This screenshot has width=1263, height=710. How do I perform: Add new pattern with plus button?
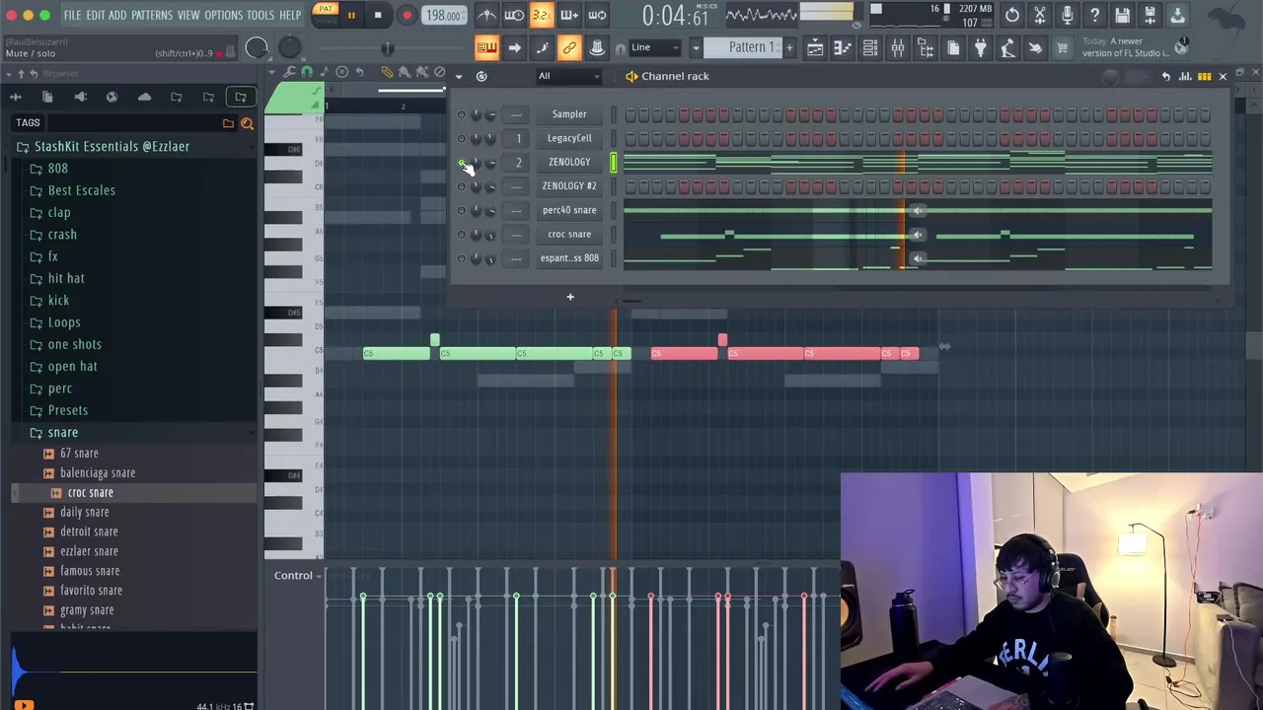tap(788, 47)
